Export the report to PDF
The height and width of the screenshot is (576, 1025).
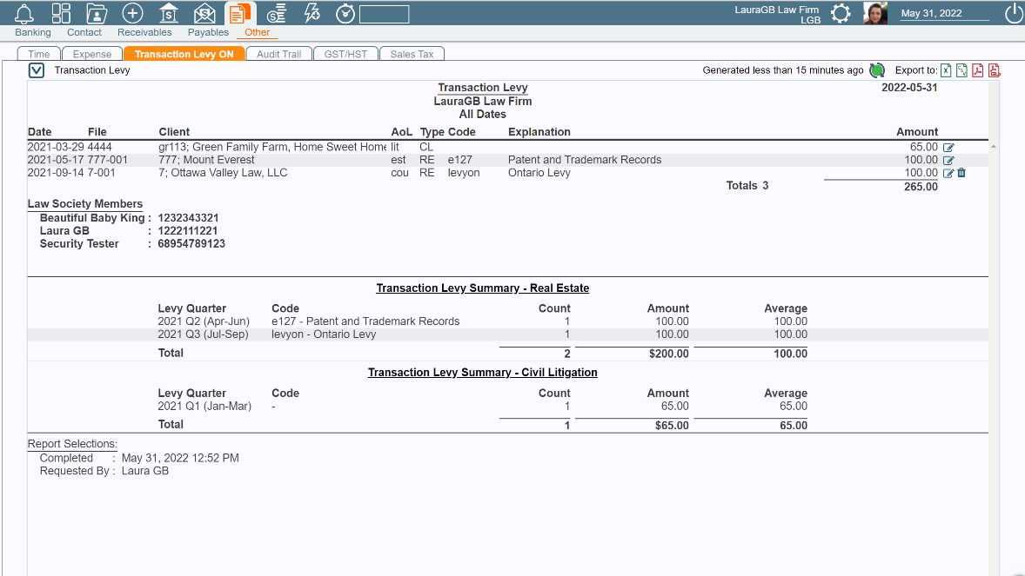[x=979, y=70]
